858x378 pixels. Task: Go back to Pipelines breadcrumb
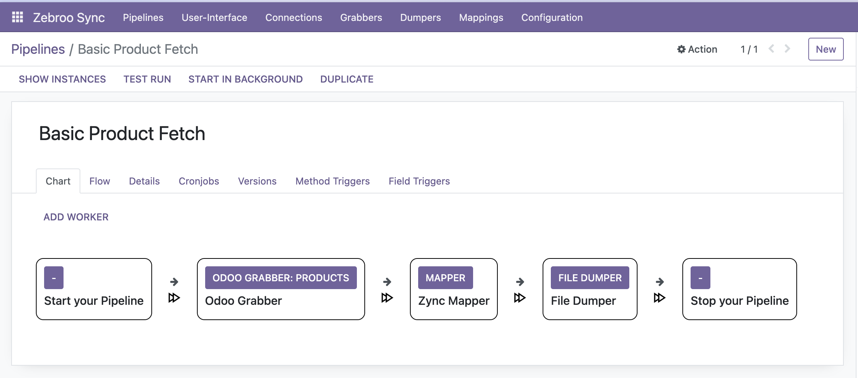click(38, 49)
